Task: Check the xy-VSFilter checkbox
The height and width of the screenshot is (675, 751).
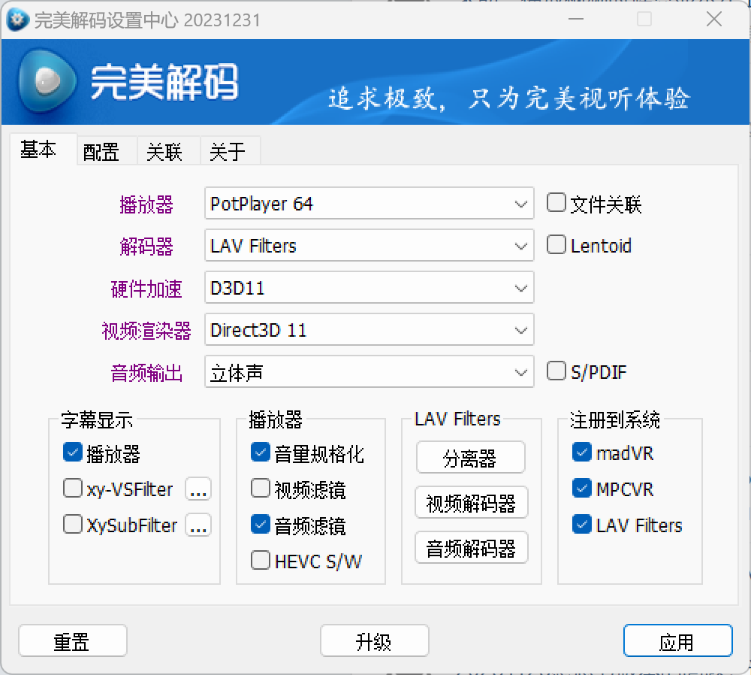Action: coord(72,489)
